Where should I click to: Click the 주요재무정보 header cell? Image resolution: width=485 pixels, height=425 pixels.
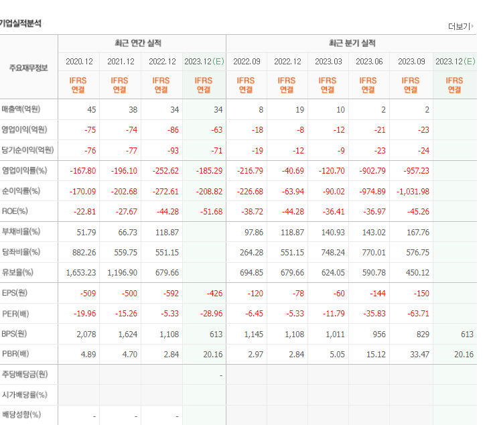pos(28,68)
